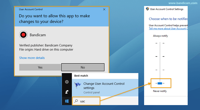
Task: Click the Never notify label
Action: [160, 91]
